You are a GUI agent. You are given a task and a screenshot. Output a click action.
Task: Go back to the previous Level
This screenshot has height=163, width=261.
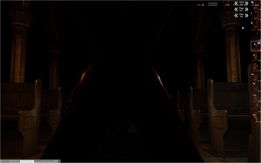tap(236, 3)
